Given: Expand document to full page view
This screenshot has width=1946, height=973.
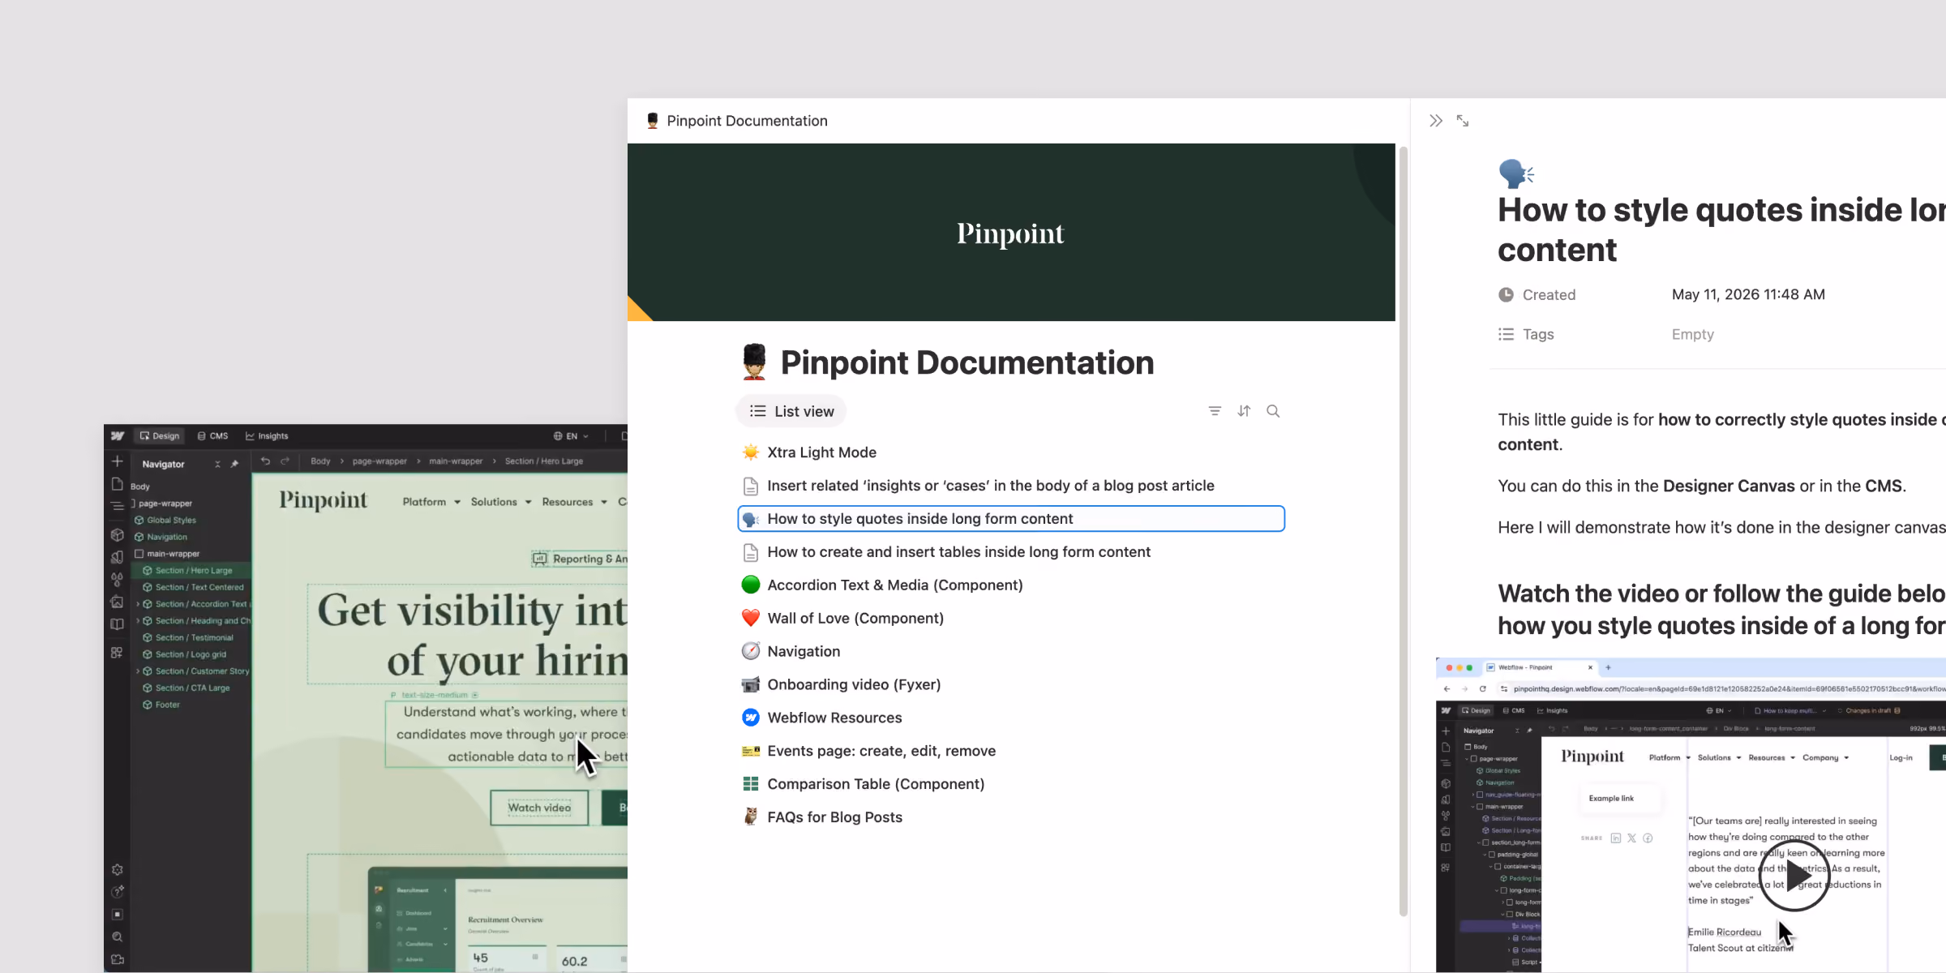Looking at the screenshot, I should pos(1463,121).
